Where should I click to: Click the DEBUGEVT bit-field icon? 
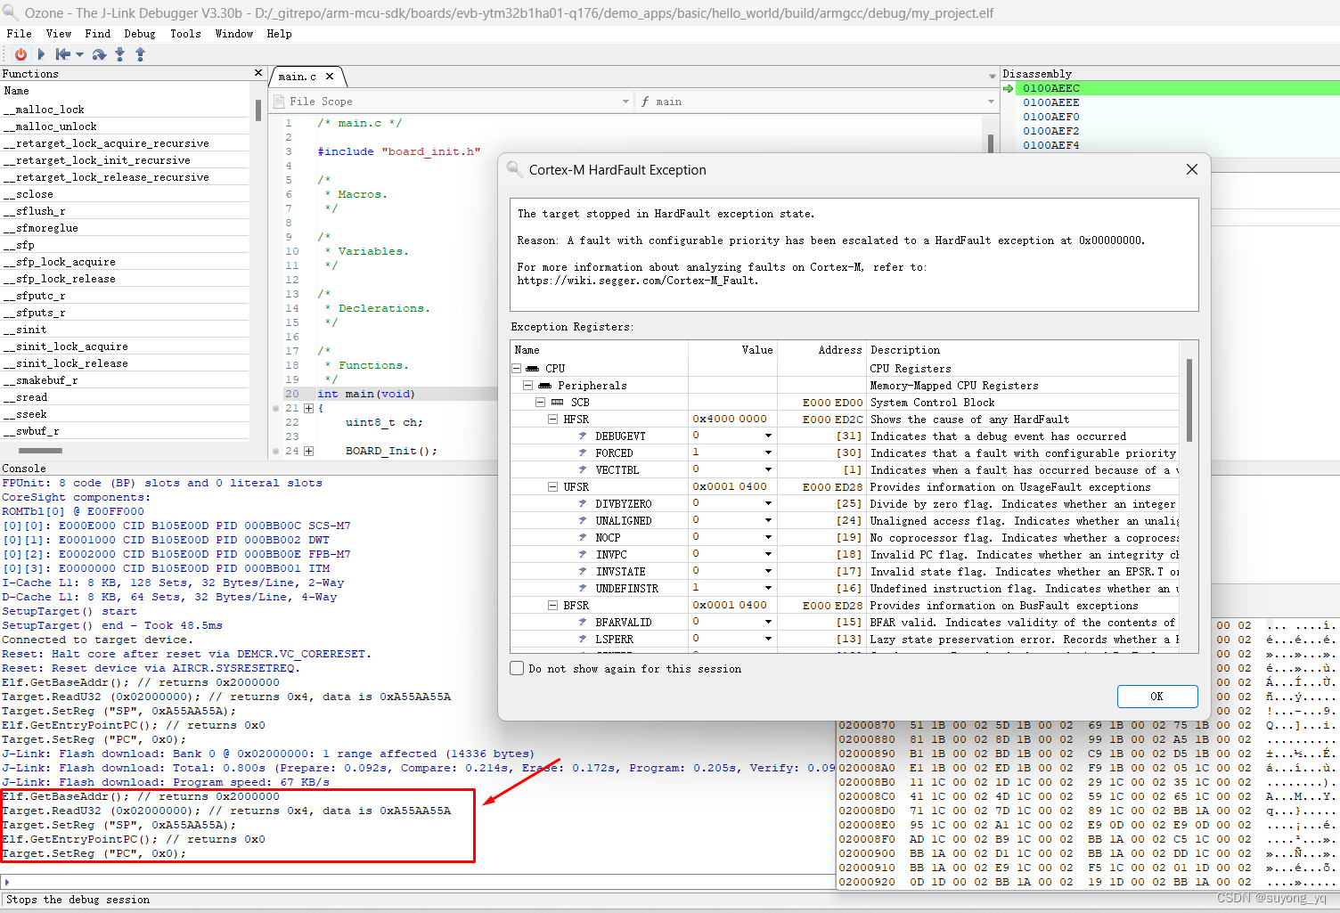(x=583, y=436)
